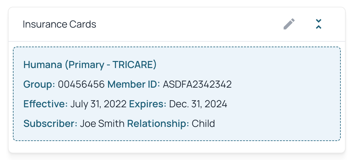Click the Group label
Viewport: 353px width, 160px height.
(39, 85)
